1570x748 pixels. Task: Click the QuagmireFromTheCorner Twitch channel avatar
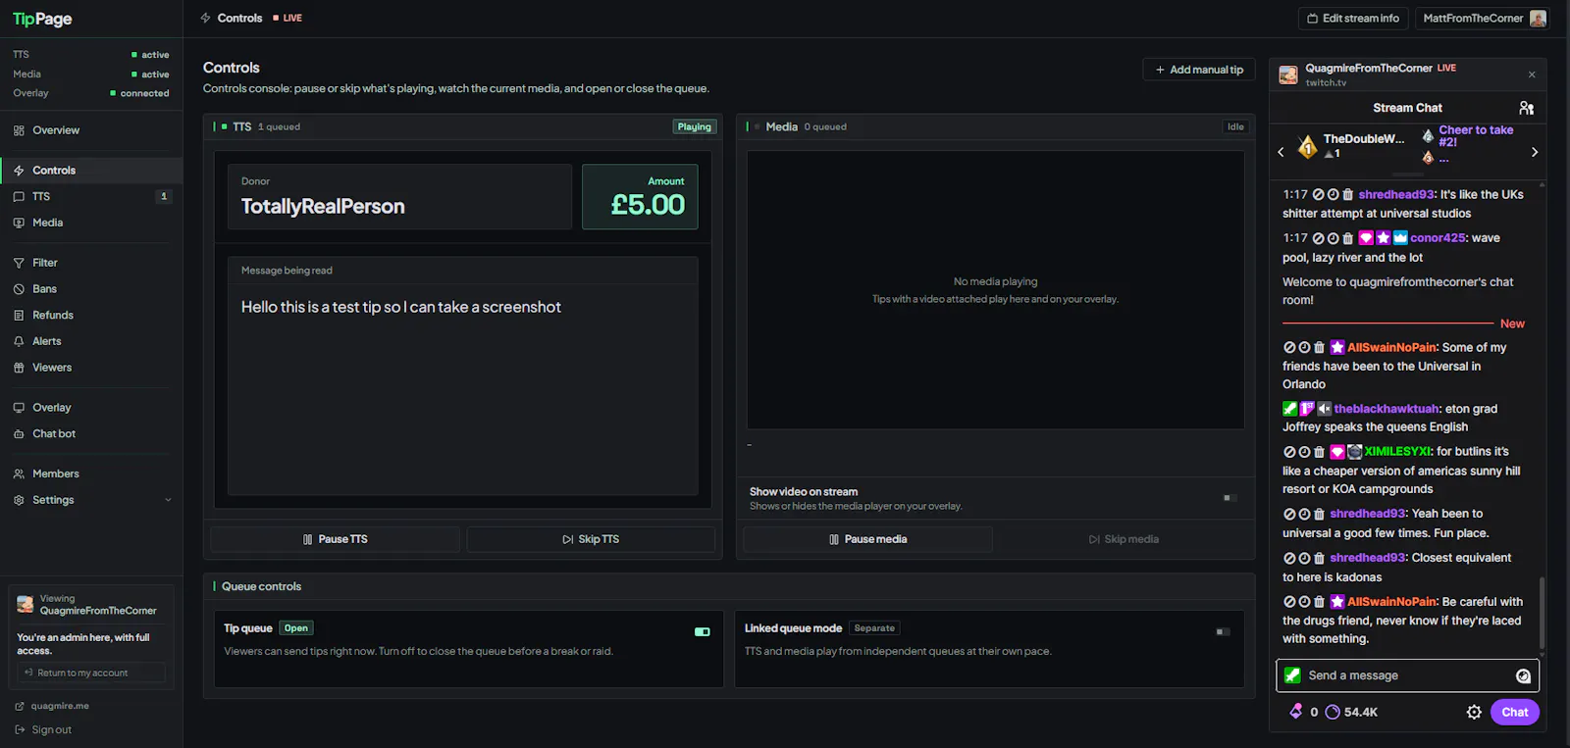pos(1288,75)
